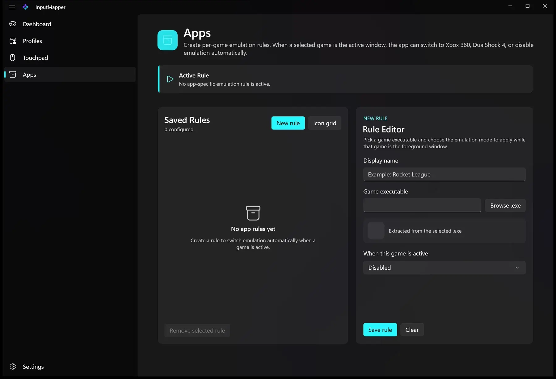556x379 pixels.
Task: Click the dropdown chevron arrow
Action: coord(517,267)
